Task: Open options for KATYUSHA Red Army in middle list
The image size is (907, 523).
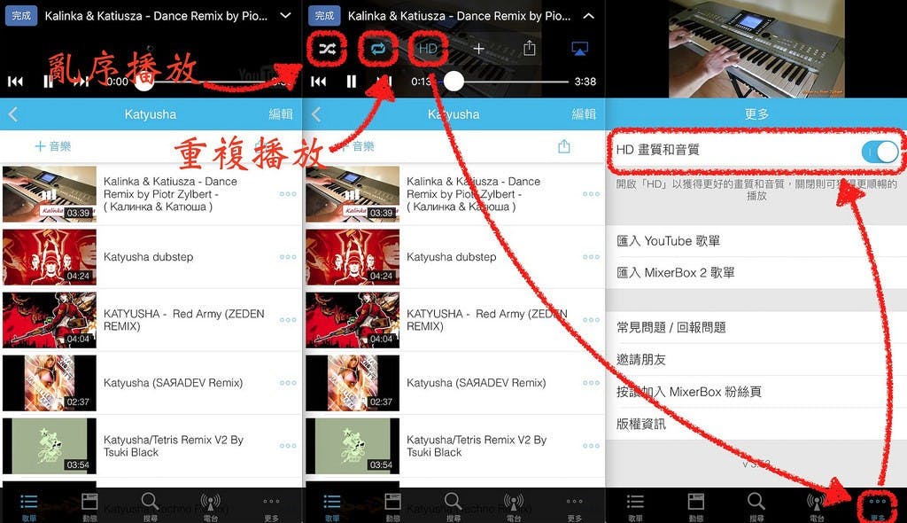Action: [591, 320]
